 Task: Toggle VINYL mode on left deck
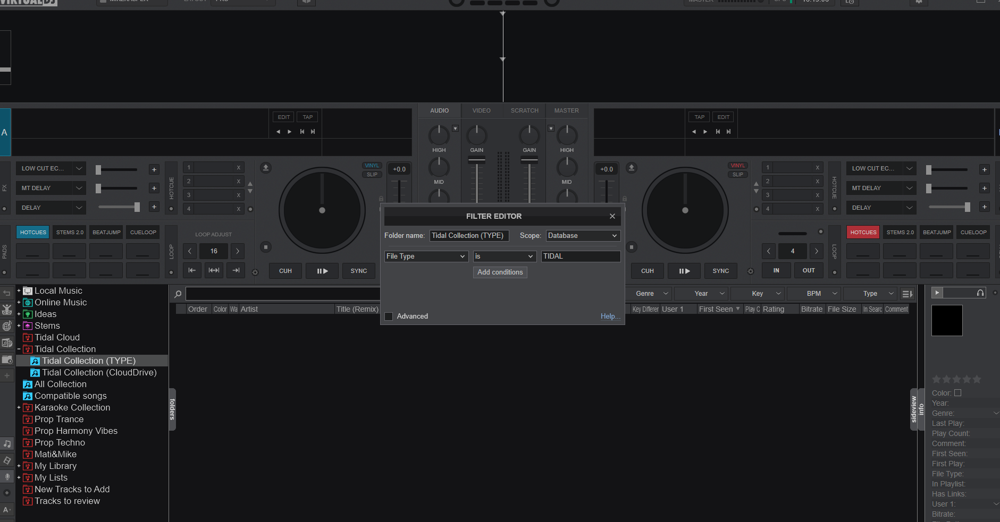tap(372, 166)
